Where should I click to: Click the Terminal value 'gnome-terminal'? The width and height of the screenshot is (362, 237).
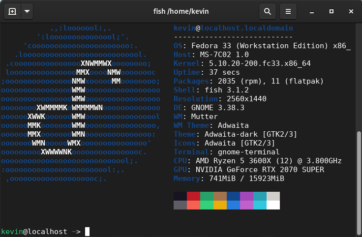pyautogui.click(x=249, y=152)
